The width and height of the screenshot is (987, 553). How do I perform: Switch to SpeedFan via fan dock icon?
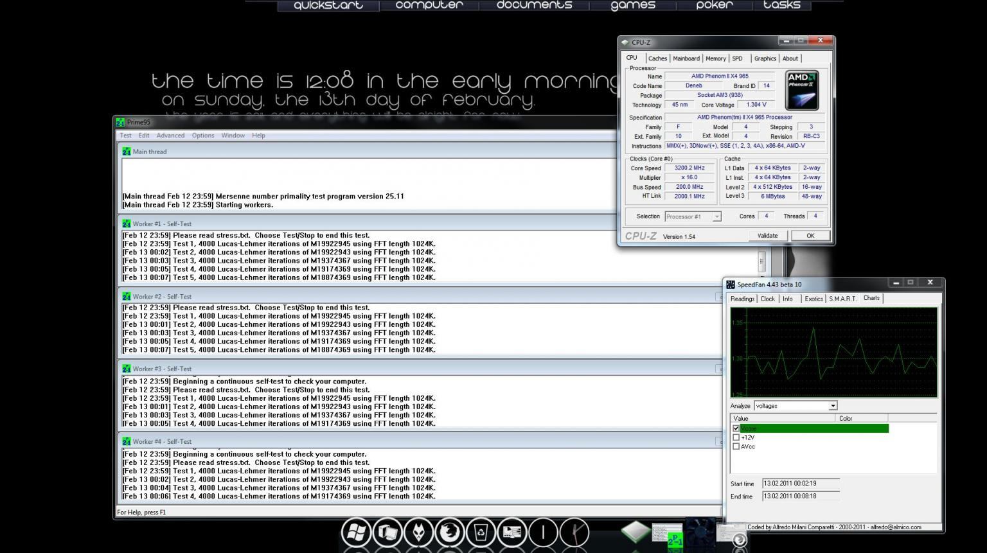pos(699,533)
